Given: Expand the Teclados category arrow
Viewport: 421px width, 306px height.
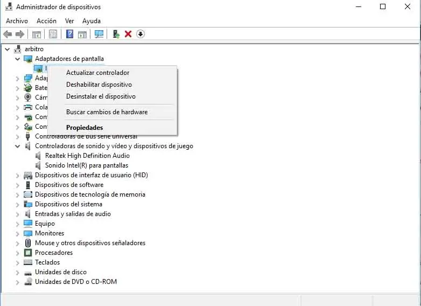Looking at the screenshot, I should (17, 262).
